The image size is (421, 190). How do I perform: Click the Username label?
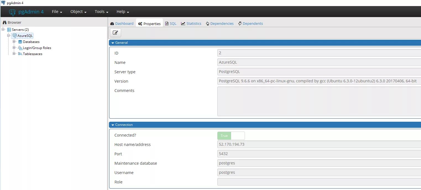(x=124, y=173)
